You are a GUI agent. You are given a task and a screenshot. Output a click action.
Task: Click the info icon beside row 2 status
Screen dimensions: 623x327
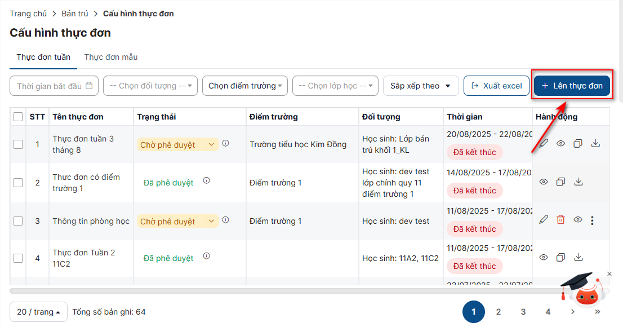tap(206, 181)
